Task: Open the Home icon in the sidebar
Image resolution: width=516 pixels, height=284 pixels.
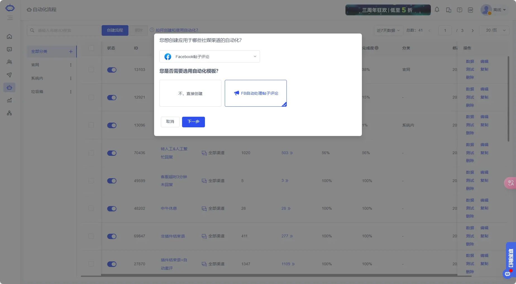Action: click(9, 36)
